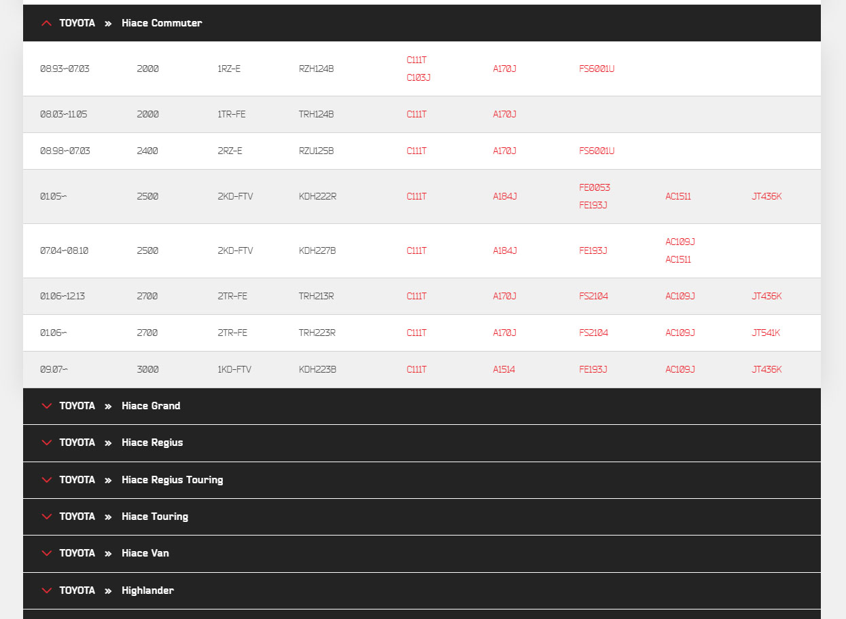Select model code TRH223R
This screenshot has height=619, width=846.
point(317,333)
